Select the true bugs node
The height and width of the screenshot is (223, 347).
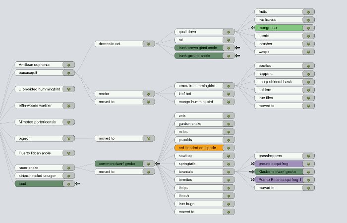[204, 204]
